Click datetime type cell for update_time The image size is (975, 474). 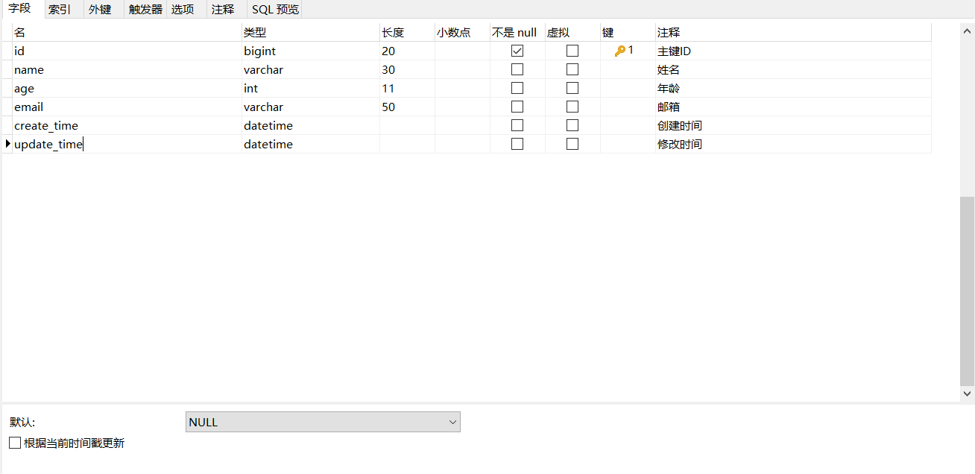(x=311, y=144)
